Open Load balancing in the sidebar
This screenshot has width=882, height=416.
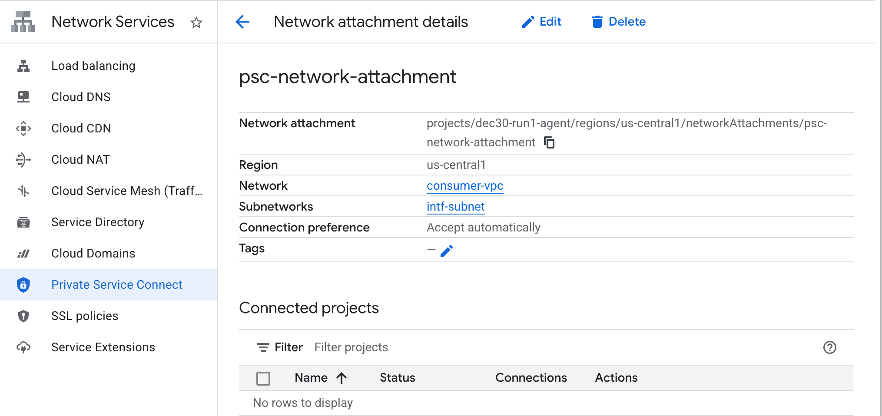93,66
